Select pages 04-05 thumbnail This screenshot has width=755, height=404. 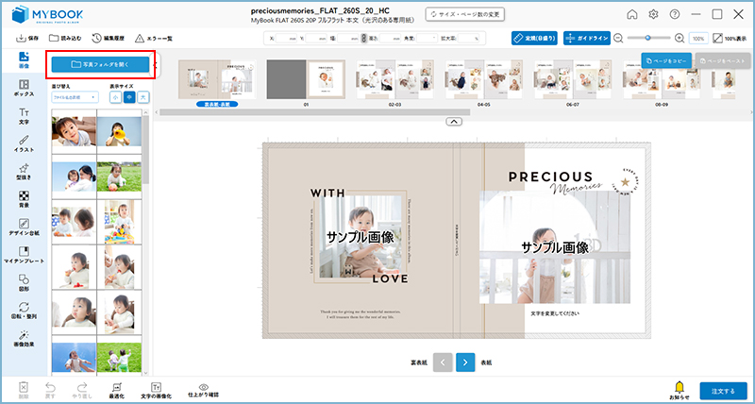coord(483,79)
